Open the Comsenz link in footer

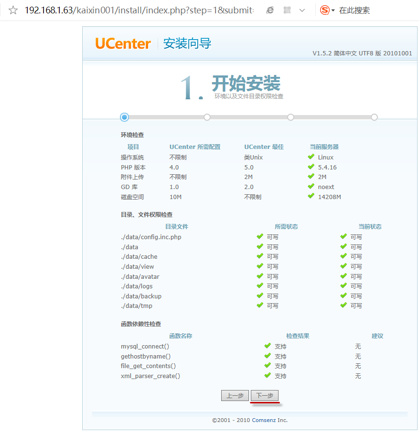click(264, 420)
